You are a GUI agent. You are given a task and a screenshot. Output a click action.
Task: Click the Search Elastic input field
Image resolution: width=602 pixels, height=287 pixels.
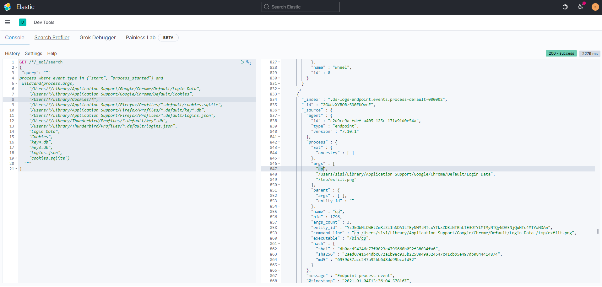click(301, 7)
